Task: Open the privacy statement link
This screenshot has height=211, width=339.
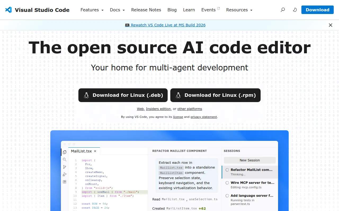Action: [x=204, y=117]
